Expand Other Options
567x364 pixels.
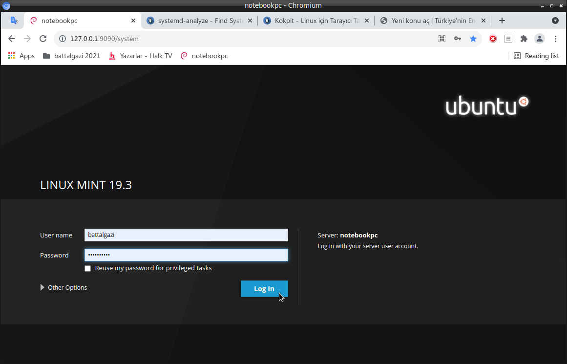tap(63, 288)
